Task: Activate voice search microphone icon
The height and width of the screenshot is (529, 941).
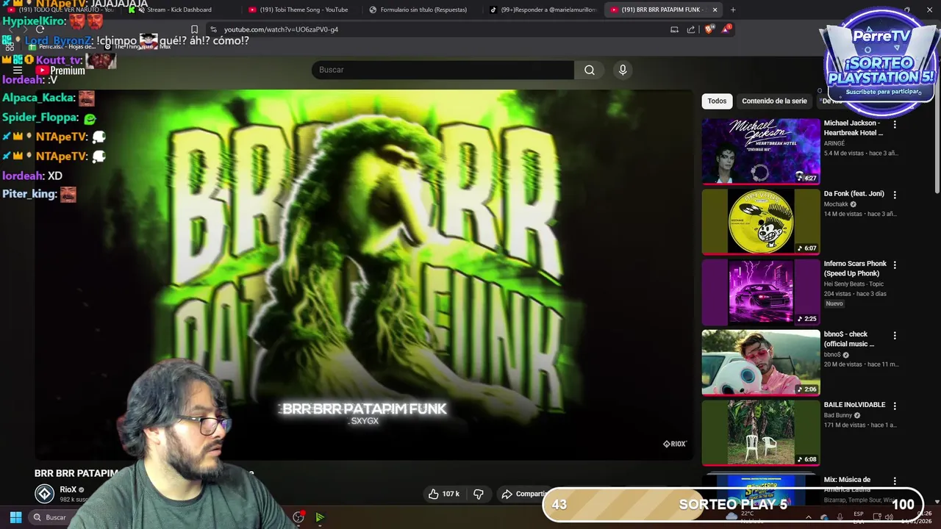Action: 623,70
